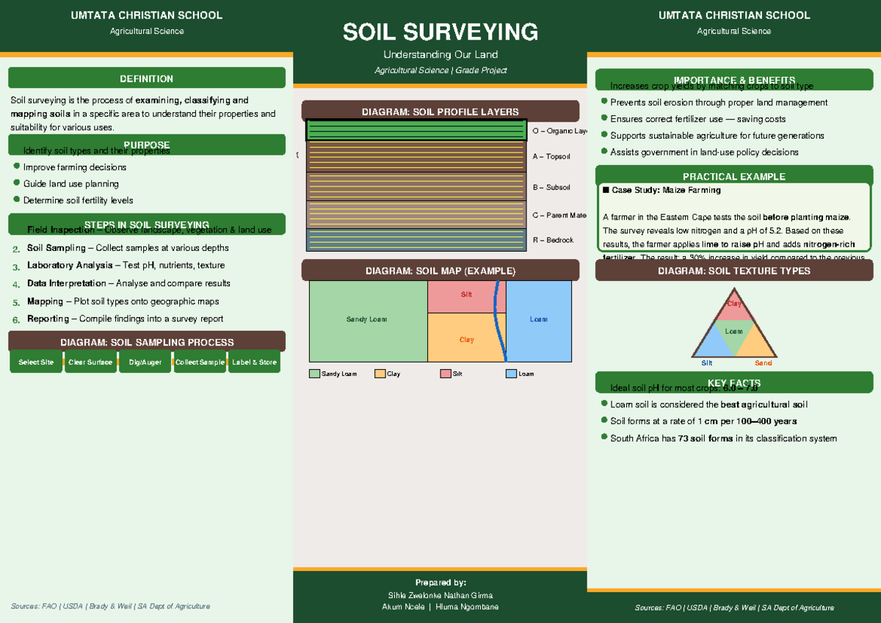The width and height of the screenshot is (881, 623).
Task: Click 'DIAGRAM: SOIL SAMPLING PROCESS' header
Action: click(147, 342)
